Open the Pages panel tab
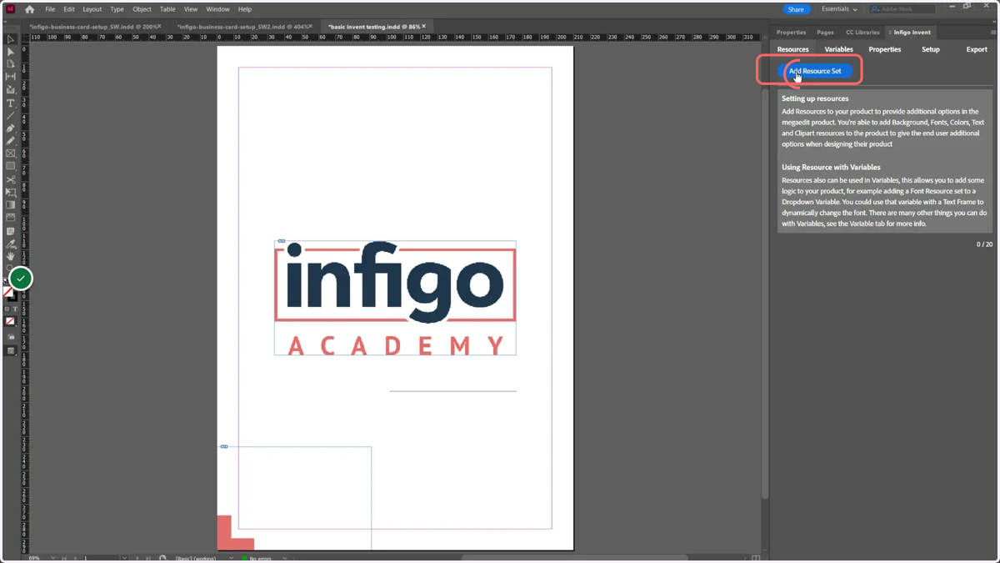The width and height of the screenshot is (1000, 563). [x=825, y=33]
